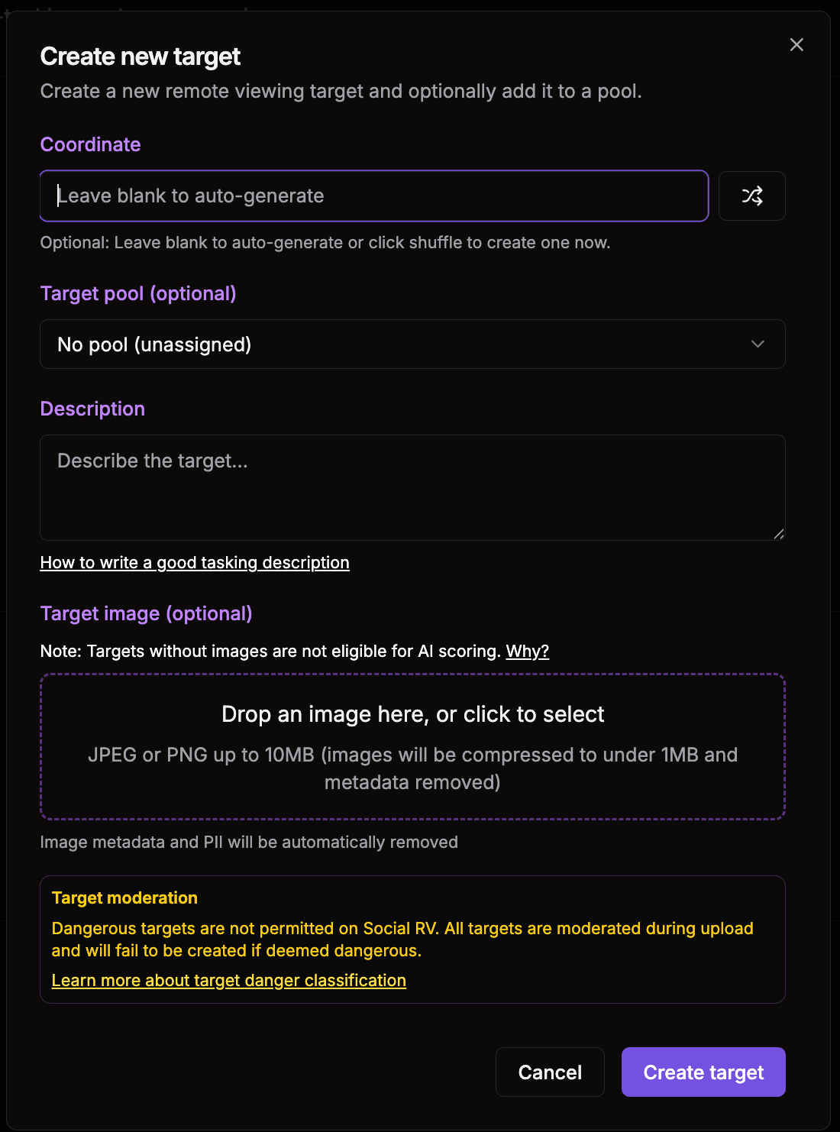Open the No pool (unassigned) dropdown
Viewport: 840px width, 1132px height.
click(412, 344)
